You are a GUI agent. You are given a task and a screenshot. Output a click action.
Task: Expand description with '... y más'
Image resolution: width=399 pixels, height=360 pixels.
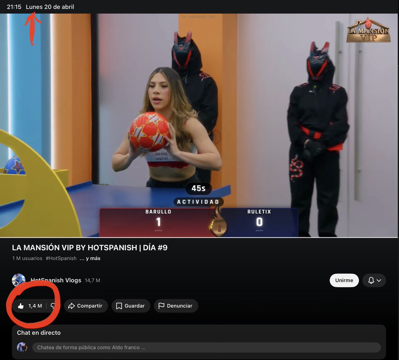(x=90, y=258)
